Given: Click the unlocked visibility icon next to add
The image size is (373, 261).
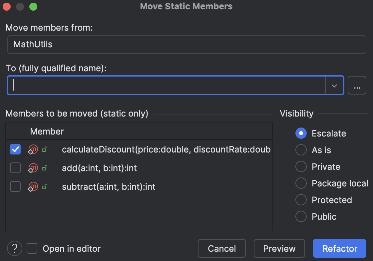Looking at the screenshot, I should (45, 168).
